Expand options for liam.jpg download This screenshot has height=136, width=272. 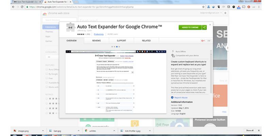79,131
